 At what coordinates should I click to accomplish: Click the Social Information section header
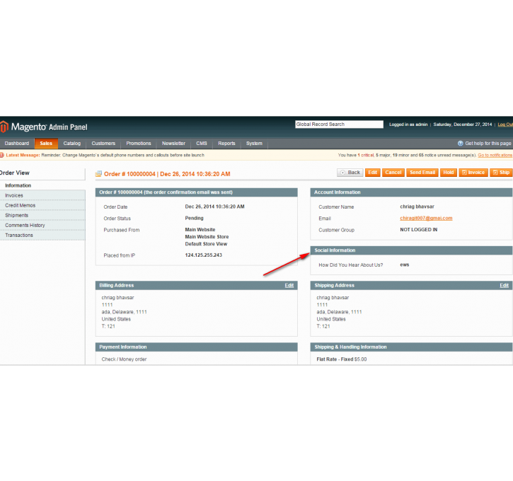[411, 250]
